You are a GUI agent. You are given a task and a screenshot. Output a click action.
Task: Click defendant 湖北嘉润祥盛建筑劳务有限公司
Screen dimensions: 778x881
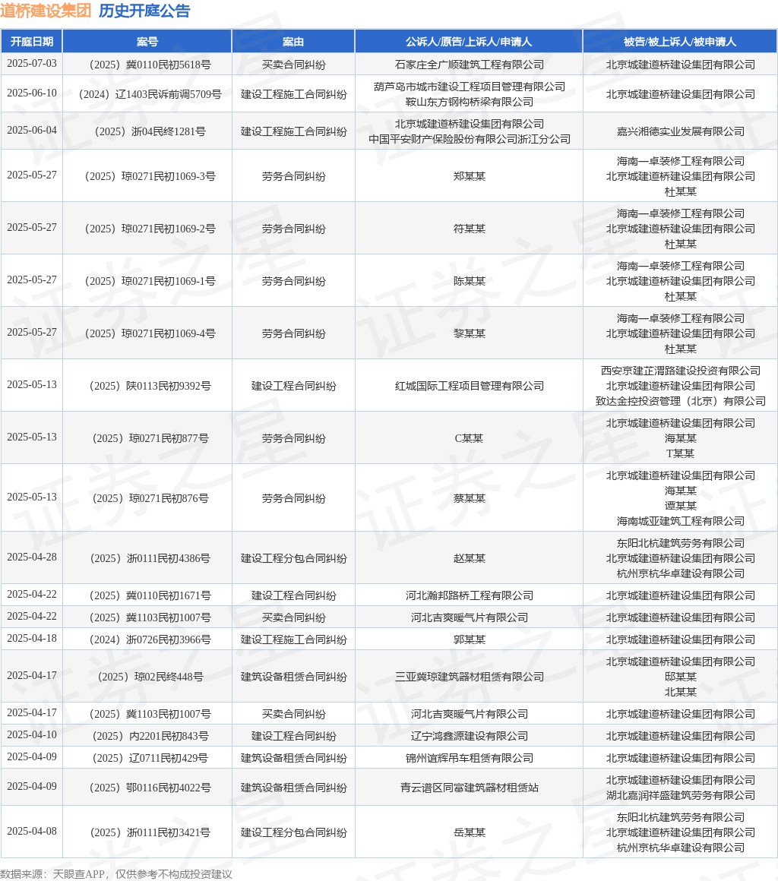pyautogui.click(x=680, y=796)
